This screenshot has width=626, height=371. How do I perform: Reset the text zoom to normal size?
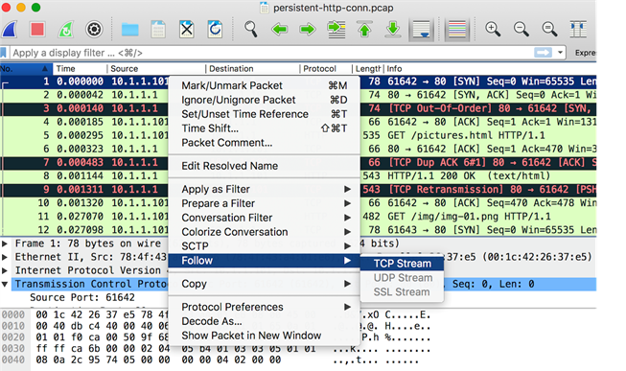coord(549,29)
